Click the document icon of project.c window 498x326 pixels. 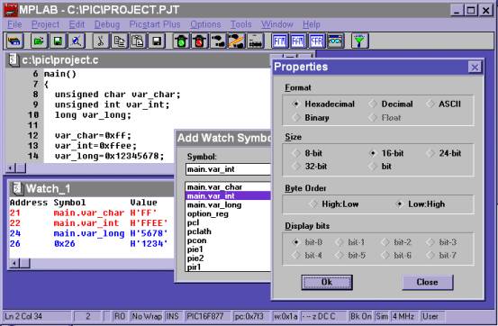click(14, 59)
